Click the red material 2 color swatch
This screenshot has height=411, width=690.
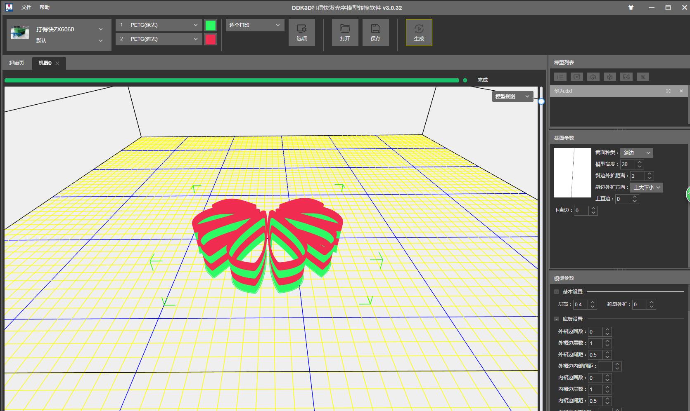pyautogui.click(x=211, y=40)
